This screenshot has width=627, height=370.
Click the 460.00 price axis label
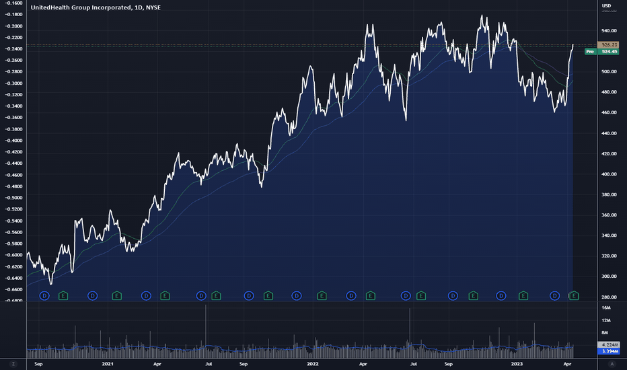point(609,112)
